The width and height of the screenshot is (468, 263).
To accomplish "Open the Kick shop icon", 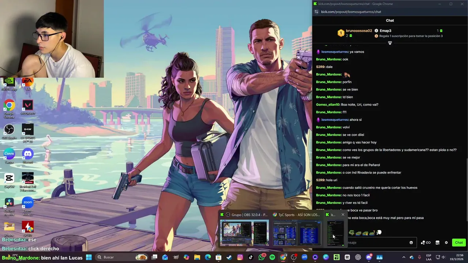I will (437, 243).
